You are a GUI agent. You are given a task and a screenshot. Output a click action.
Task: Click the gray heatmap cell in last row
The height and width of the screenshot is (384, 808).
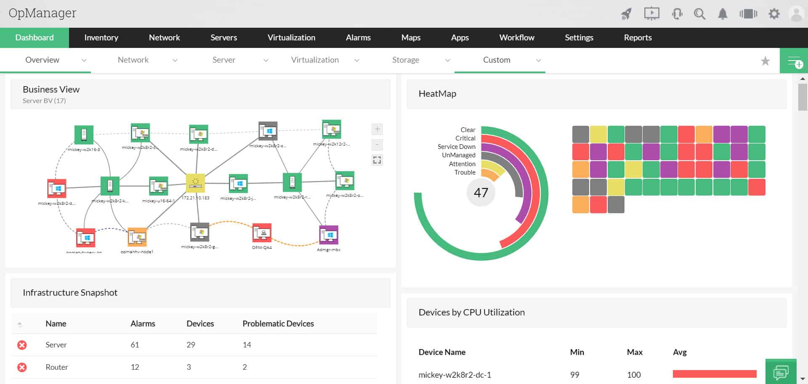616,205
